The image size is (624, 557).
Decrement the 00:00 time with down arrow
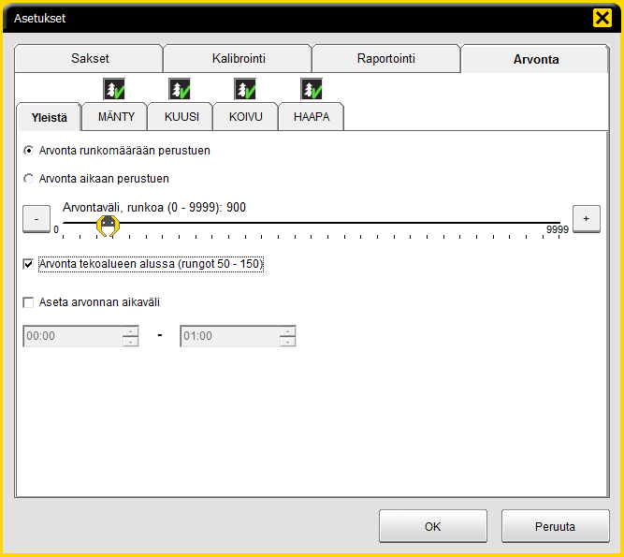click(131, 342)
